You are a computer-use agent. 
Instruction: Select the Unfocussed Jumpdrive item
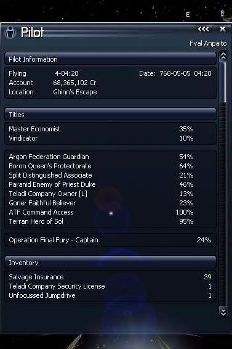(110, 295)
